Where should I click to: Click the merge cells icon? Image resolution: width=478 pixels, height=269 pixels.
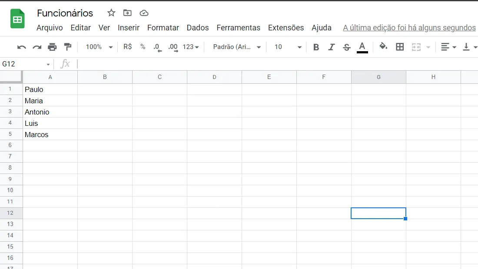(x=416, y=47)
